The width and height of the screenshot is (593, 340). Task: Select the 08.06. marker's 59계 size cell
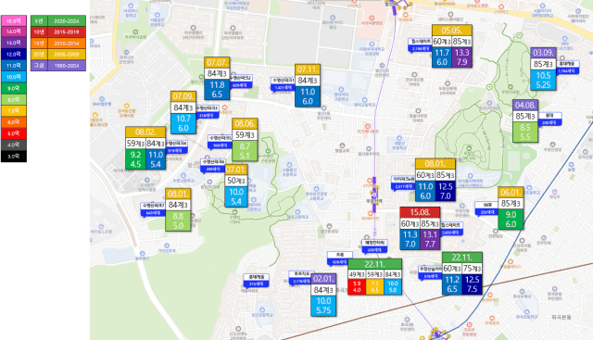tap(245, 134)
